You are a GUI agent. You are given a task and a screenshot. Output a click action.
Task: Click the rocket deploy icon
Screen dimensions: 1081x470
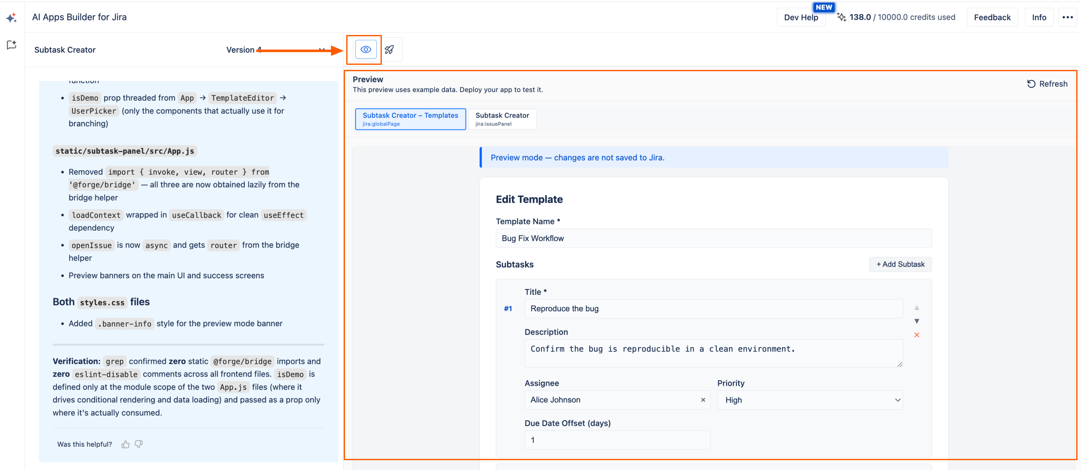click(389, 50)
